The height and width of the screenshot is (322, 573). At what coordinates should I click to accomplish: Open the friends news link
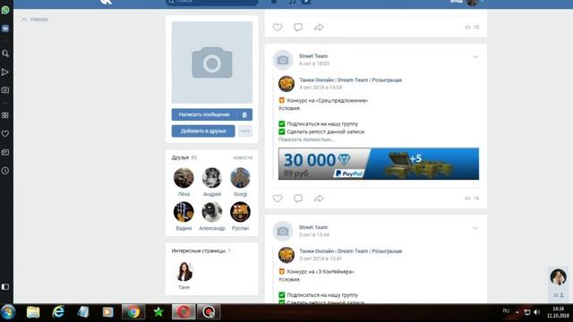point(243,157)
